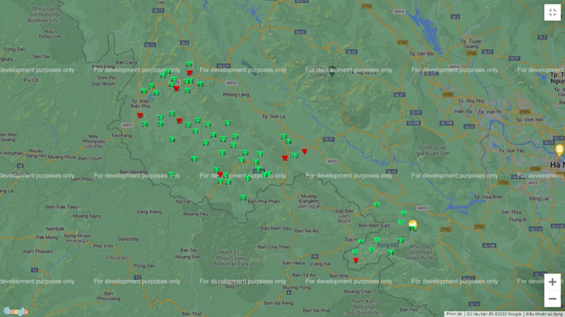The image size is (565, 317).
Task: Select green marker number 55
Action: click(172, 114)
